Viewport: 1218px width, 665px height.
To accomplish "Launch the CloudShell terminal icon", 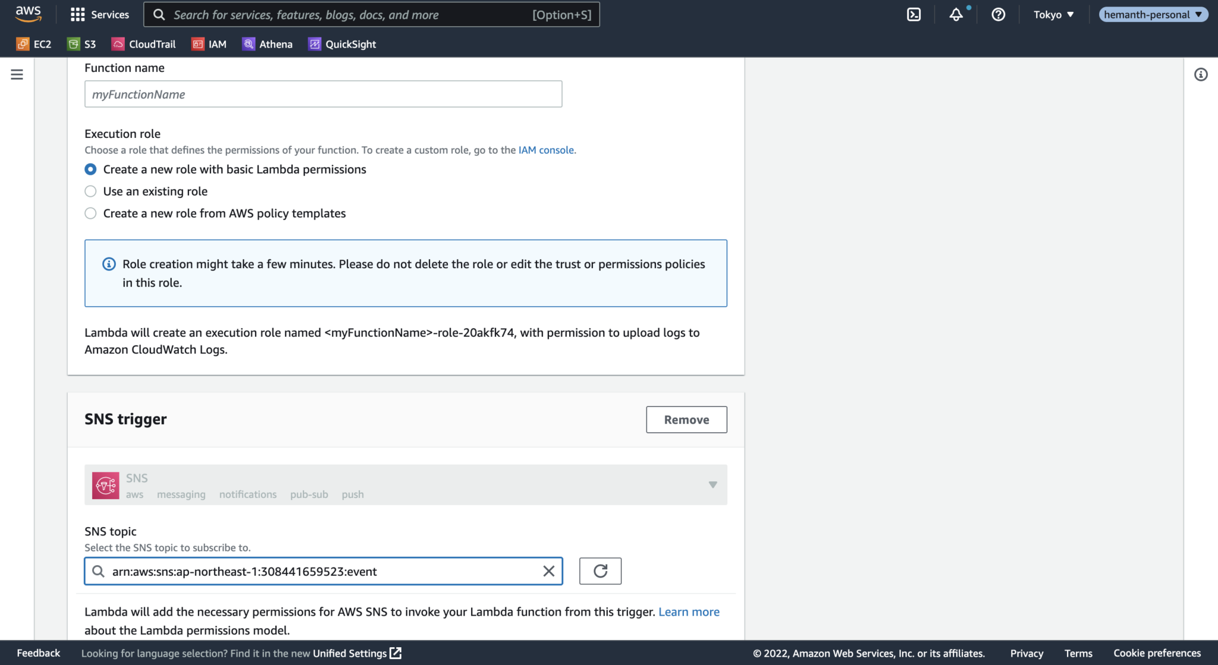I will click(x=913, y=15).
